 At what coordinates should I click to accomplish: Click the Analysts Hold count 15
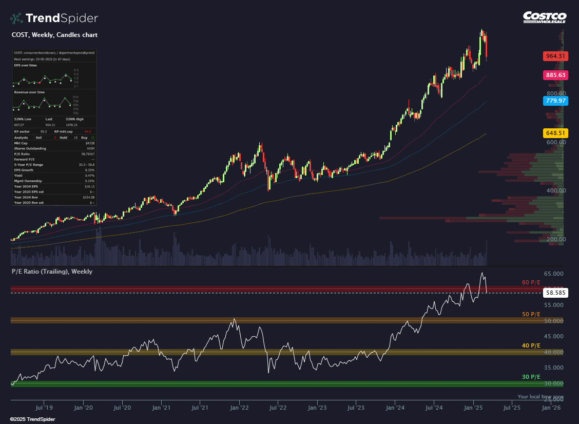click(75, 138)
